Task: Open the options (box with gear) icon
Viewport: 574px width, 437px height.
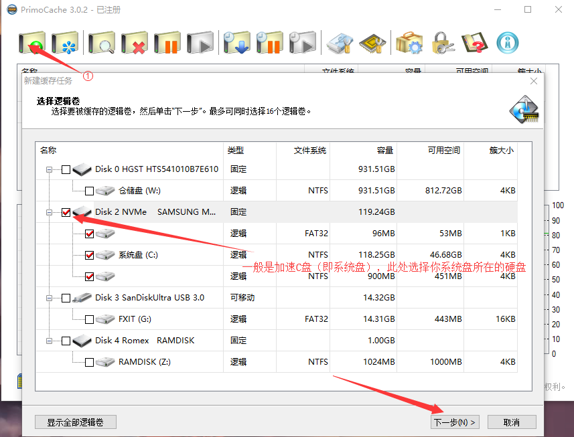Action: (x=409, y=43)
